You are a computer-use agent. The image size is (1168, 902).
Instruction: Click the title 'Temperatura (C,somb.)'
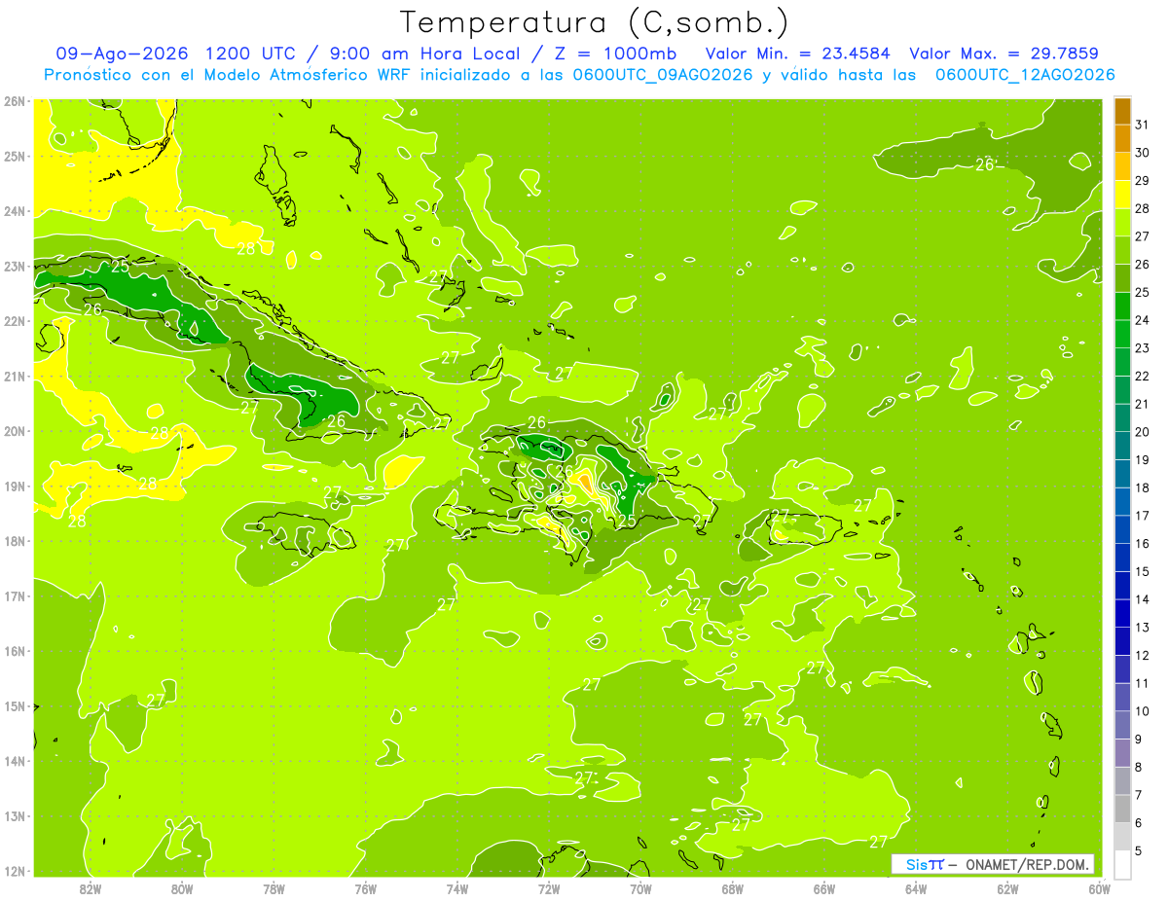click(x=595, y=22)
